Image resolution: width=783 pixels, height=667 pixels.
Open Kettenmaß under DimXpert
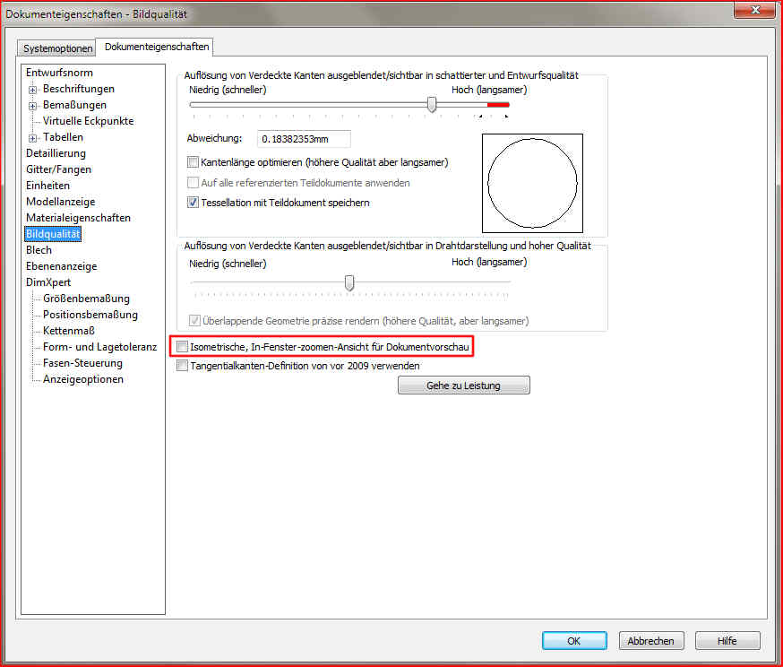pos(69,331)
